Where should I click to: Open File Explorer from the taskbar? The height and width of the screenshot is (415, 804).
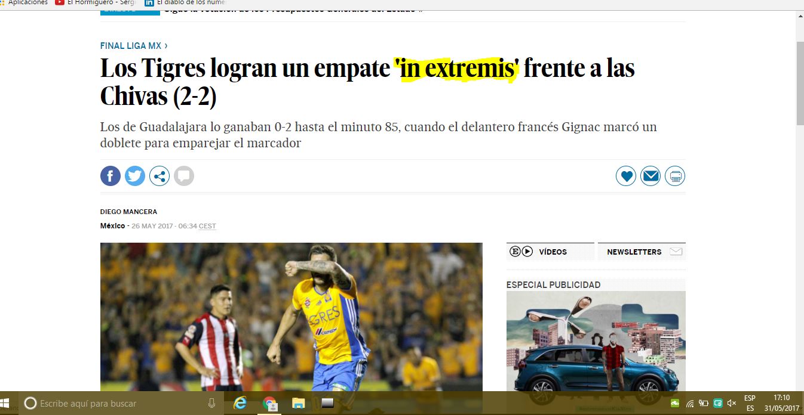point(298,403)
